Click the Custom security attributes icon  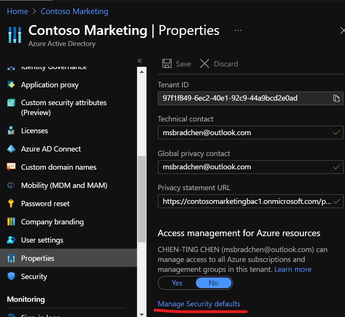[x=11, y=103]
